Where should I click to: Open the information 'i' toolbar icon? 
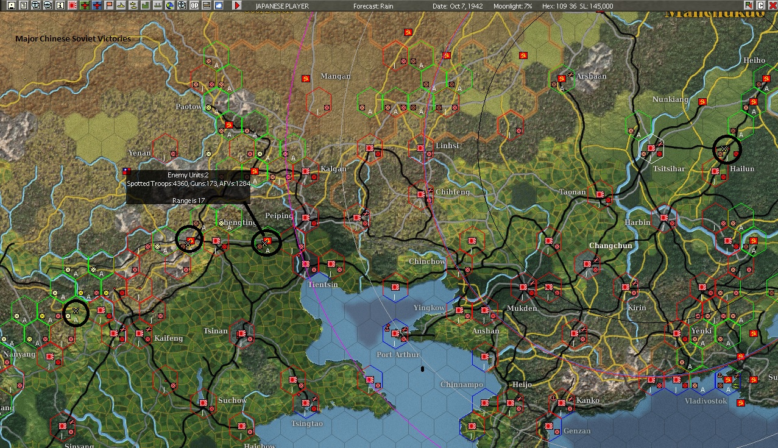60,5
